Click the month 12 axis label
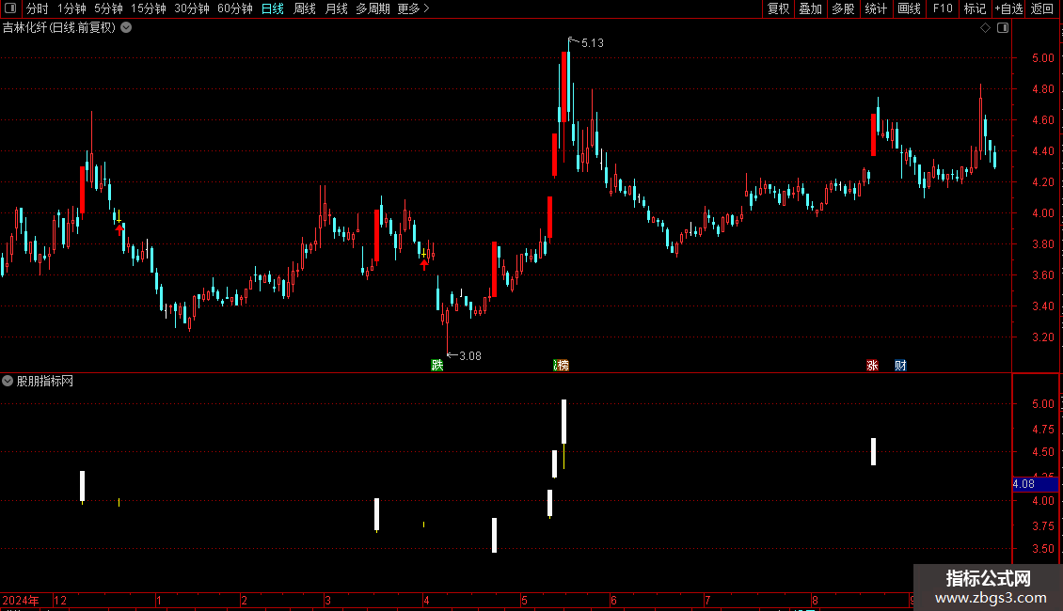Screen dimensions: 1063x611 click(60, 600)
